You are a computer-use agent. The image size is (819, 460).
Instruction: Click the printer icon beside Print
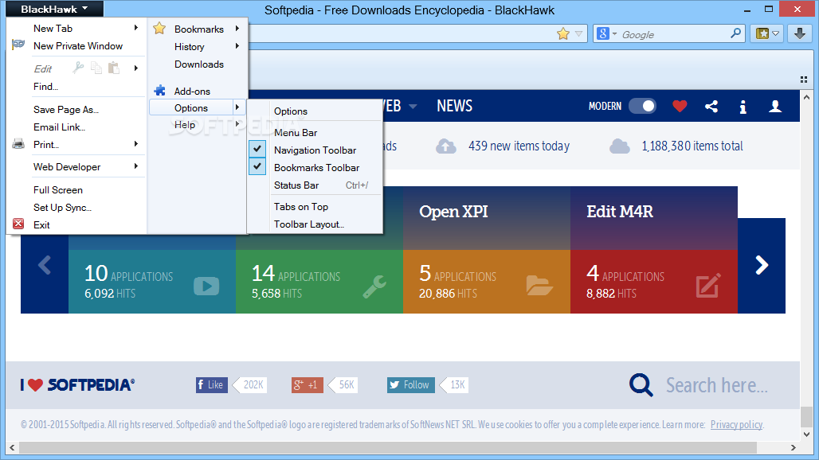tap(18, 144)
